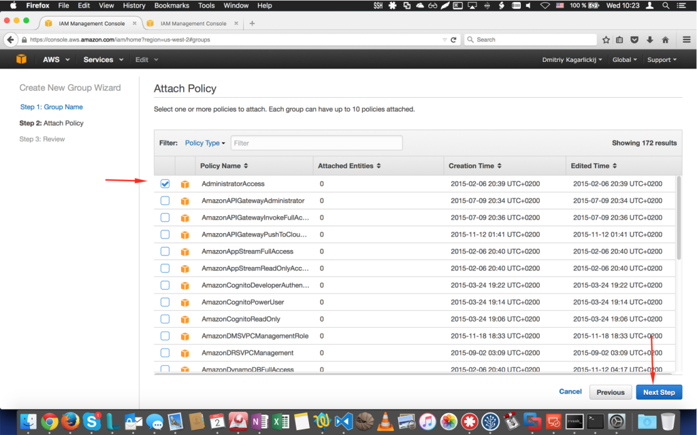This screenshot has height=435, width=697.
Task: Sort the table by Policy Name
Action: [224, 166]
